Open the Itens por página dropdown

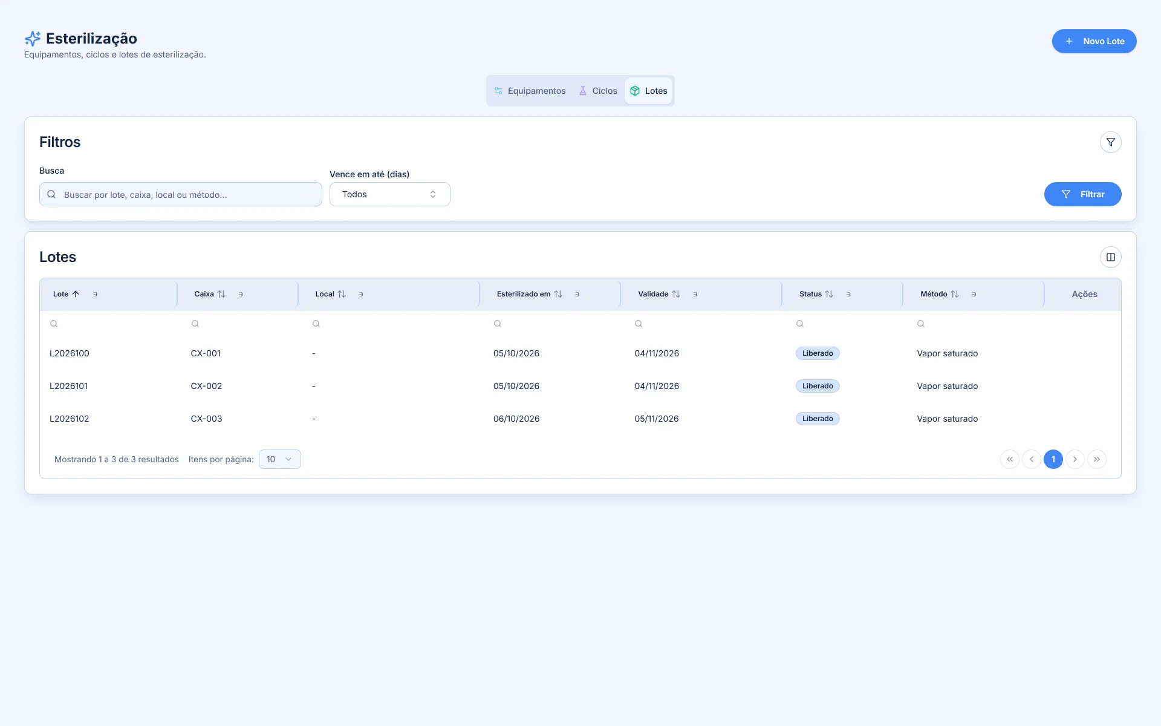(280, 459)
